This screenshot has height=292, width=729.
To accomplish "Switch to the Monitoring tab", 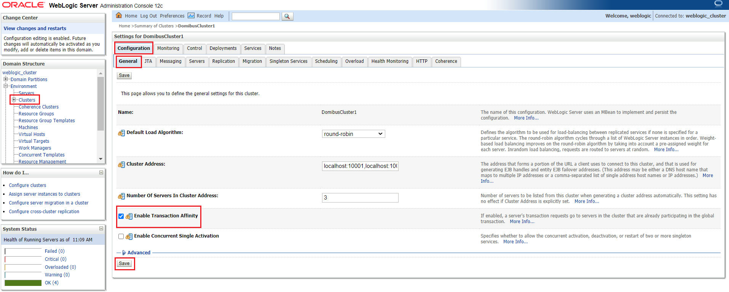I will [x=168, y=48].
